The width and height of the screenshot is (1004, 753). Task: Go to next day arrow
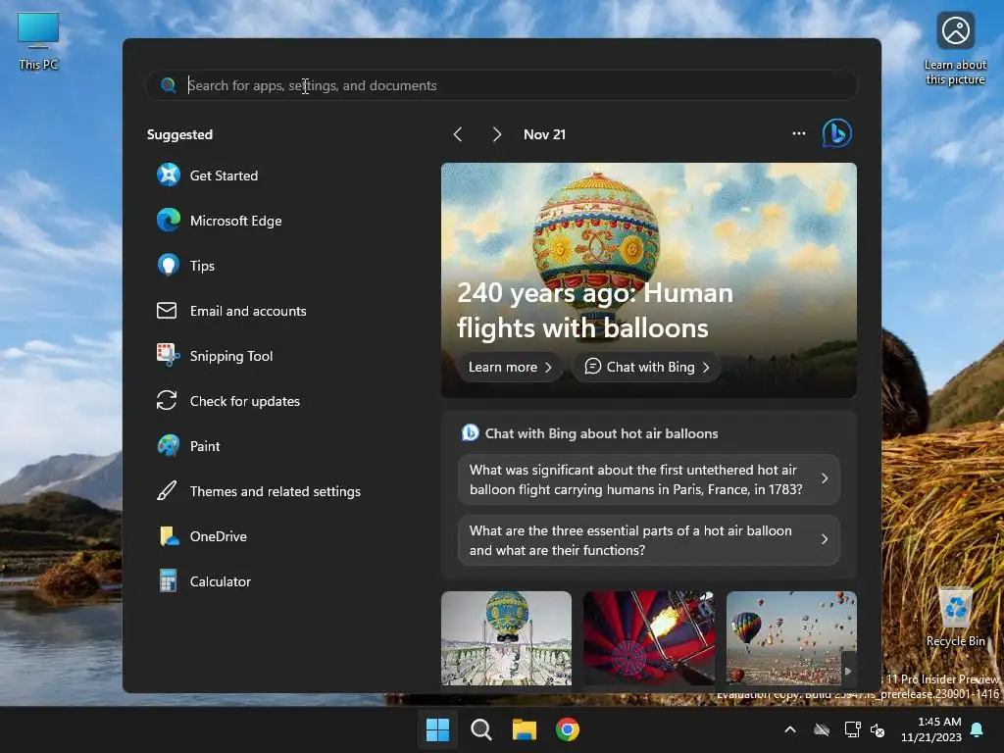(x=496, y=133)
